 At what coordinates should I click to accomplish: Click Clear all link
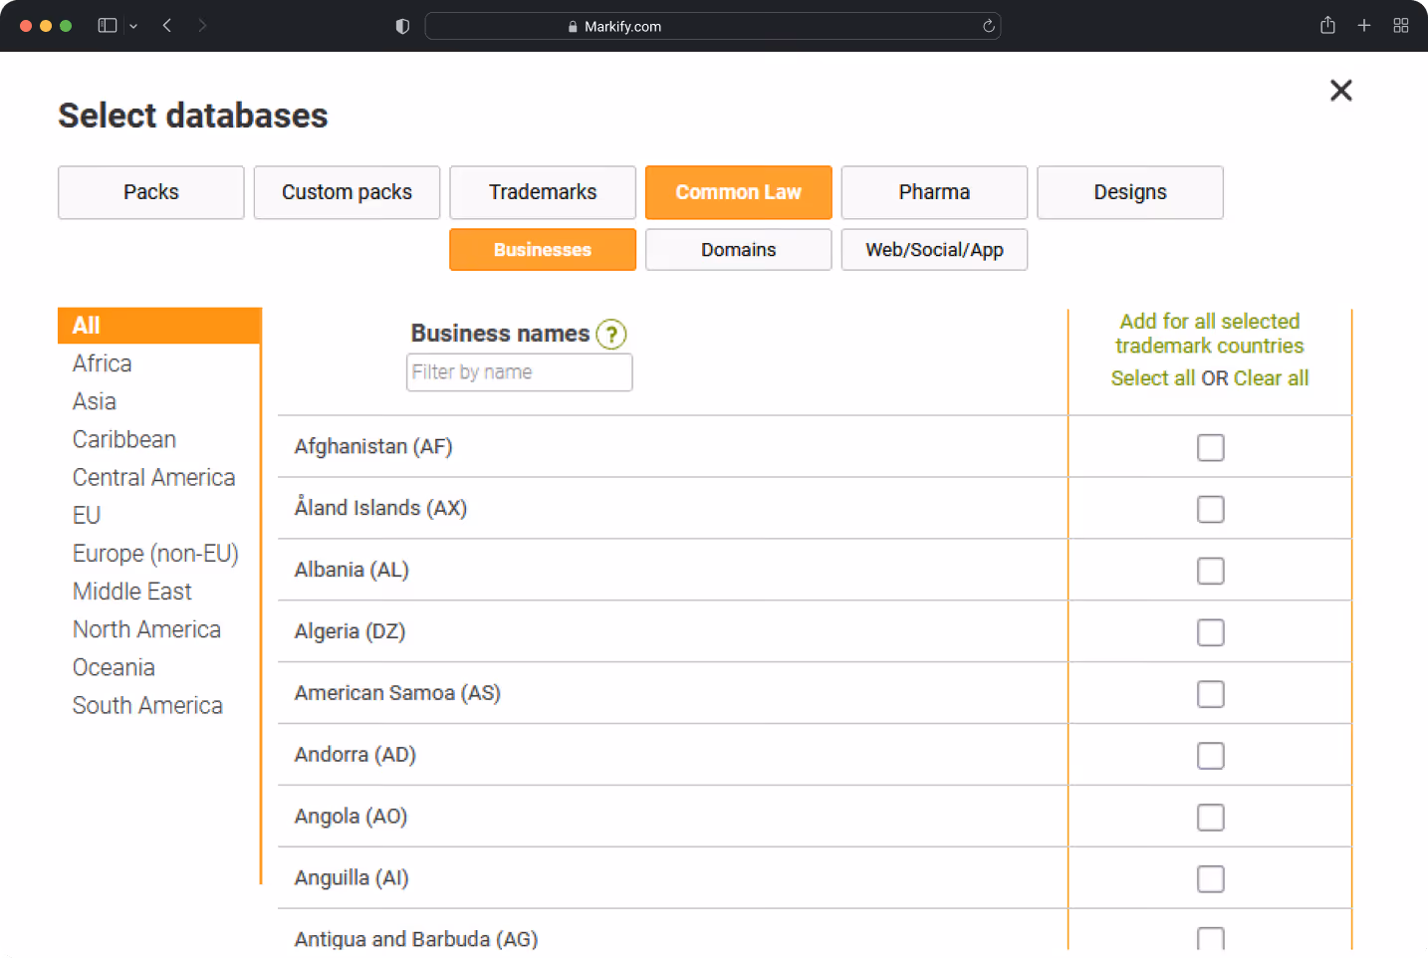[x=1272, y=378]
